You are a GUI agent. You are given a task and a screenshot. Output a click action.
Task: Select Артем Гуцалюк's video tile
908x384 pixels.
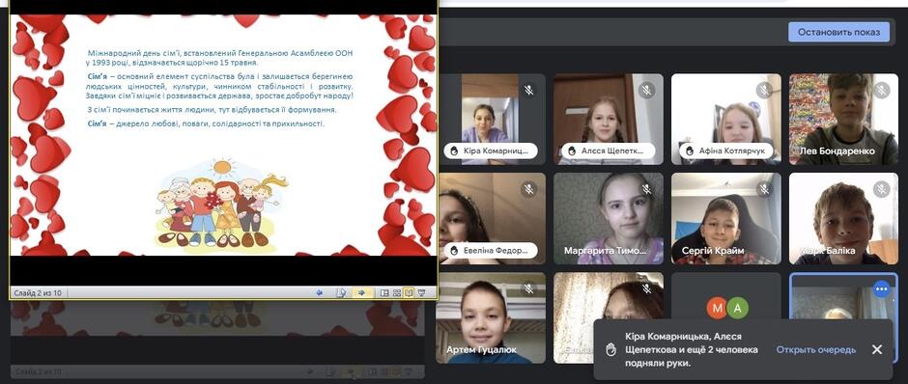(x=491, y=318)
